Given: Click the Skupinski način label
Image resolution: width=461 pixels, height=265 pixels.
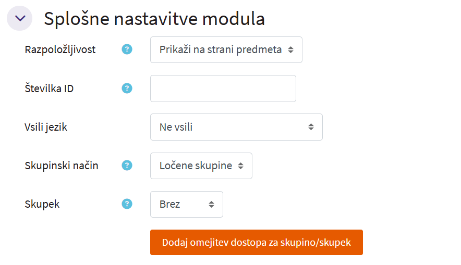Looking at the screenshot, I should (62, 166).
